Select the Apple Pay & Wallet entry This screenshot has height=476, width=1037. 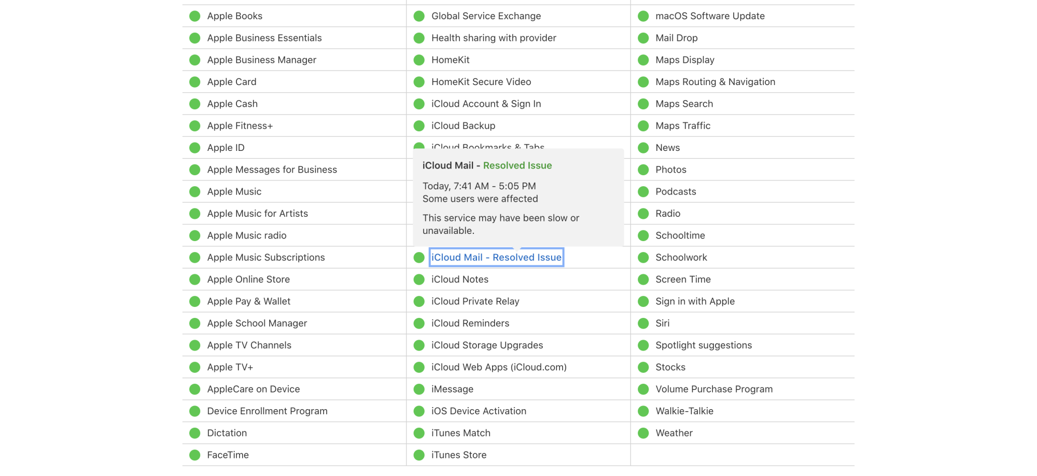[x=248, y=301]
